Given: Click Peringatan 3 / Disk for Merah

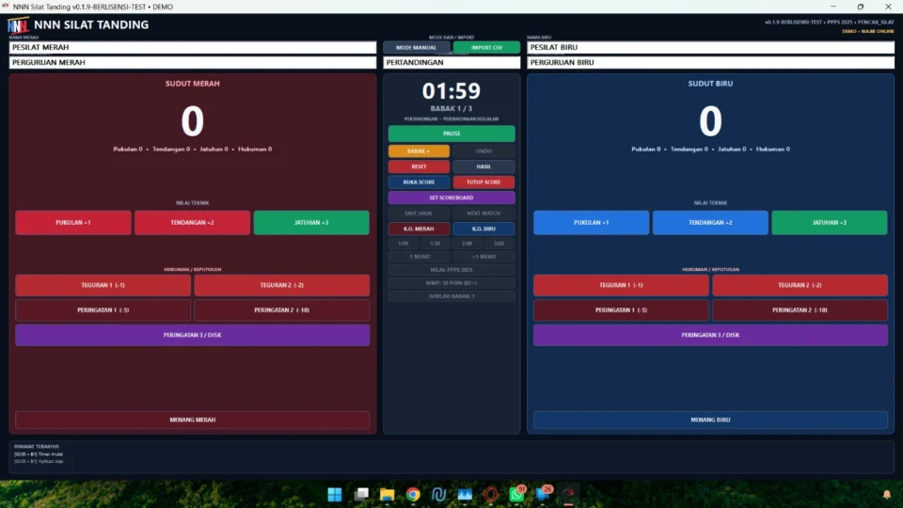Looking at the screenshot, I should click(192, 335).
